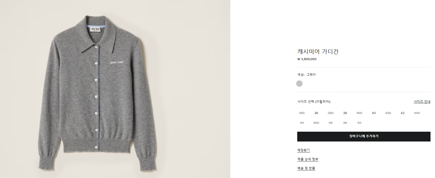Viewport: 435px width, 178px height.
Task: Choose size 38
Action: click(345, 113)
